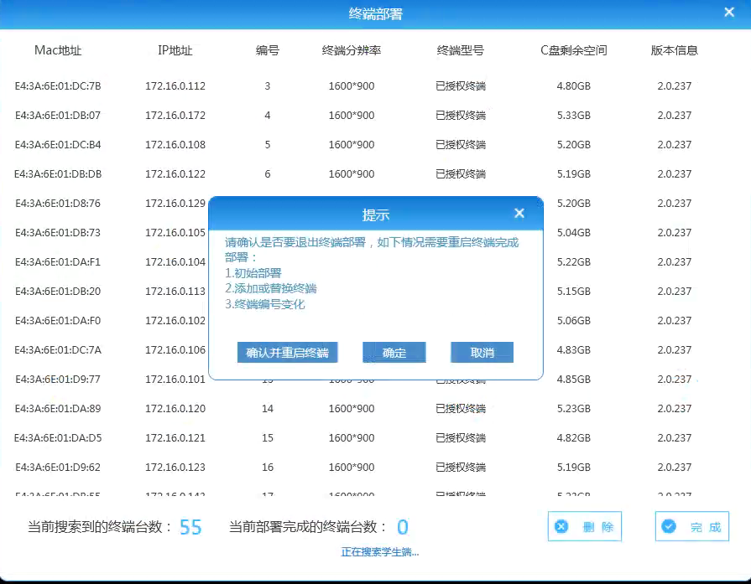Select the row with IP 172.16.0.120
Image resolution: width=751 pixels, height=584 pixels.
pyautogui.click(x=175, y=409)
